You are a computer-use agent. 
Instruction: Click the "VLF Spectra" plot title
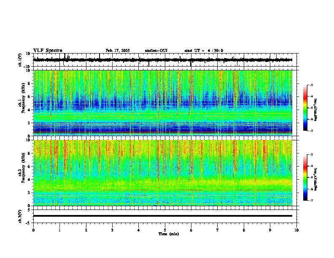48,51
